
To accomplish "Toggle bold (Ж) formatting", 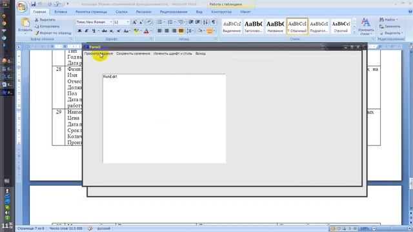I will 79,31.
